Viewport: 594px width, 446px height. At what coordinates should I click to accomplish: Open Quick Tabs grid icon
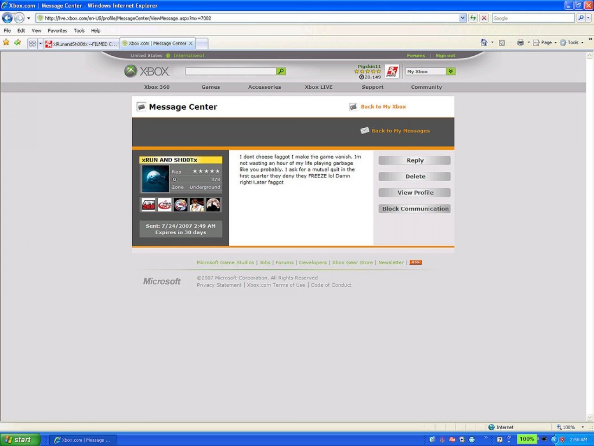(x=32, y=44)
